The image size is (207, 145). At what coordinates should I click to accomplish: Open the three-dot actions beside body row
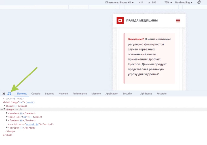coord(2,109)
